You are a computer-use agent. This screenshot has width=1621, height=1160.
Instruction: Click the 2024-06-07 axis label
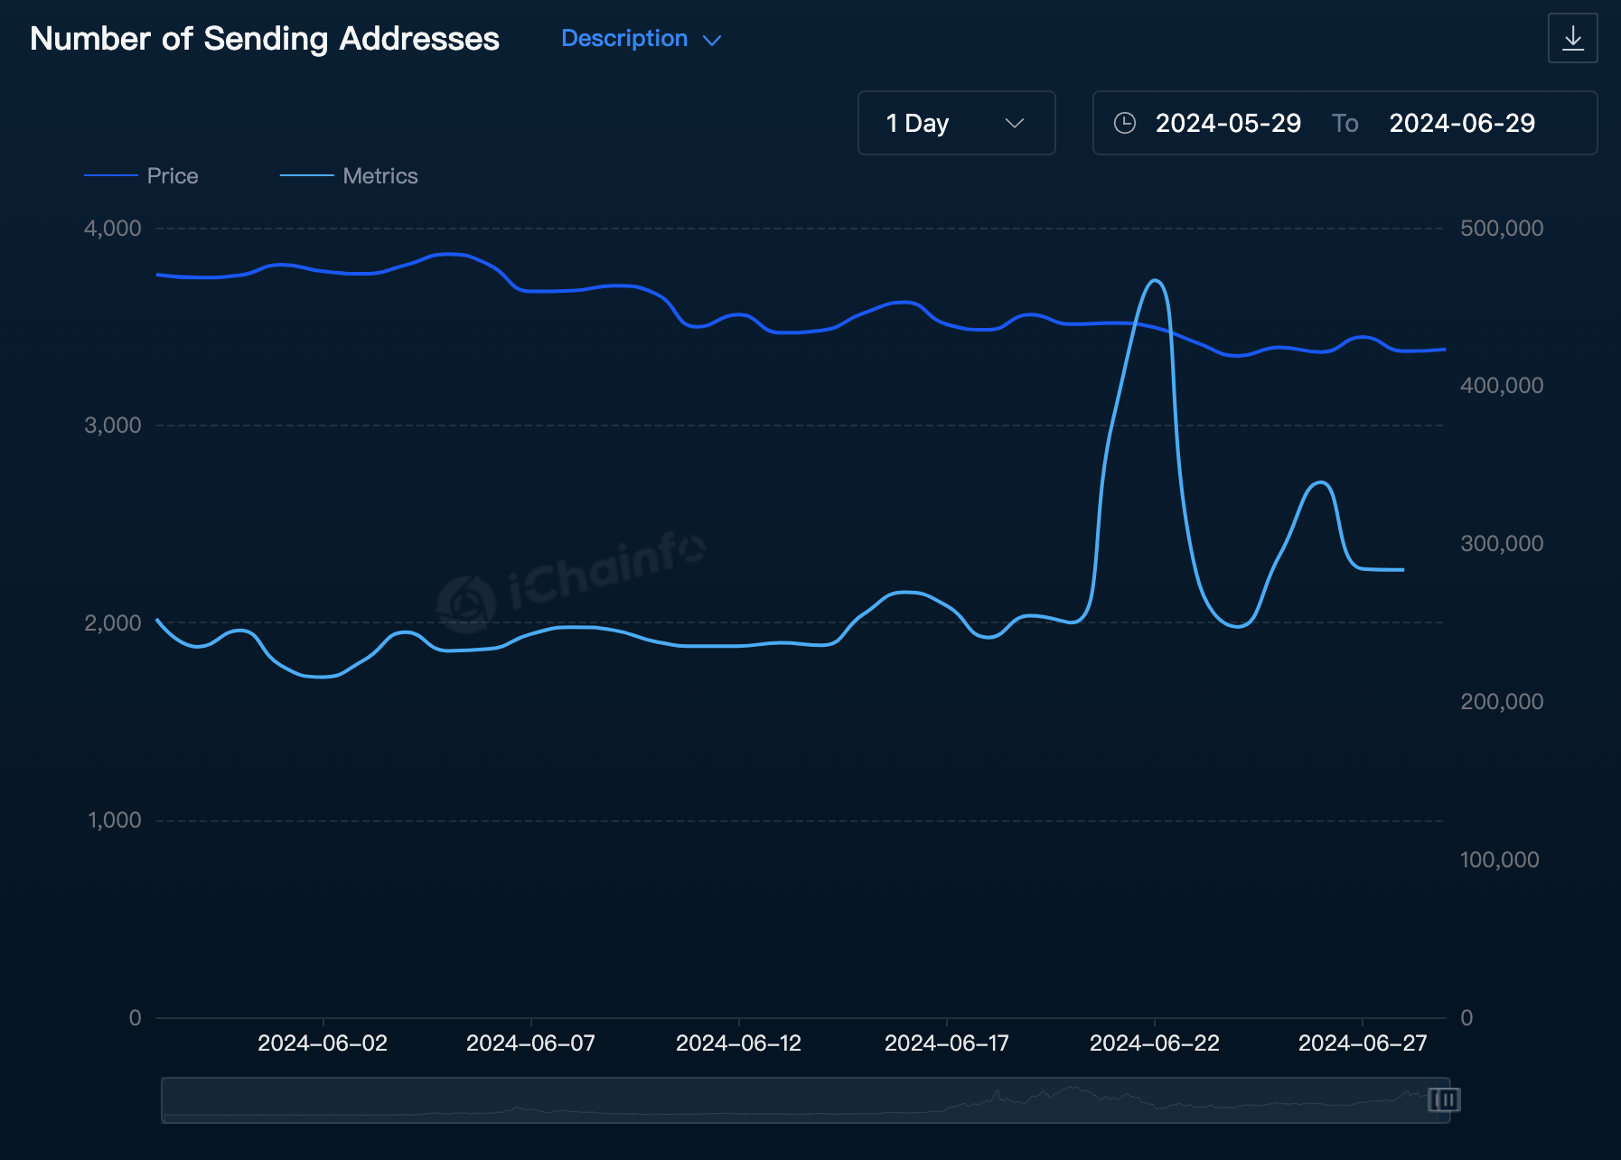point(530,1043)
